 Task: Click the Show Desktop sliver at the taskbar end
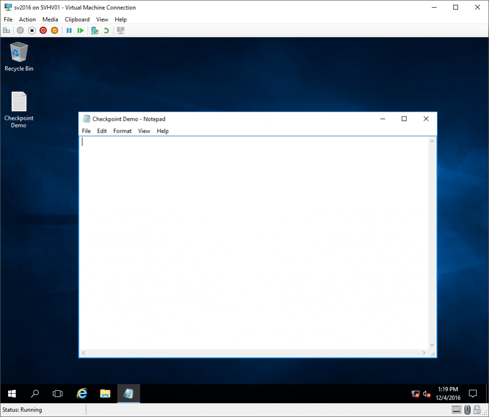point(488,394)
